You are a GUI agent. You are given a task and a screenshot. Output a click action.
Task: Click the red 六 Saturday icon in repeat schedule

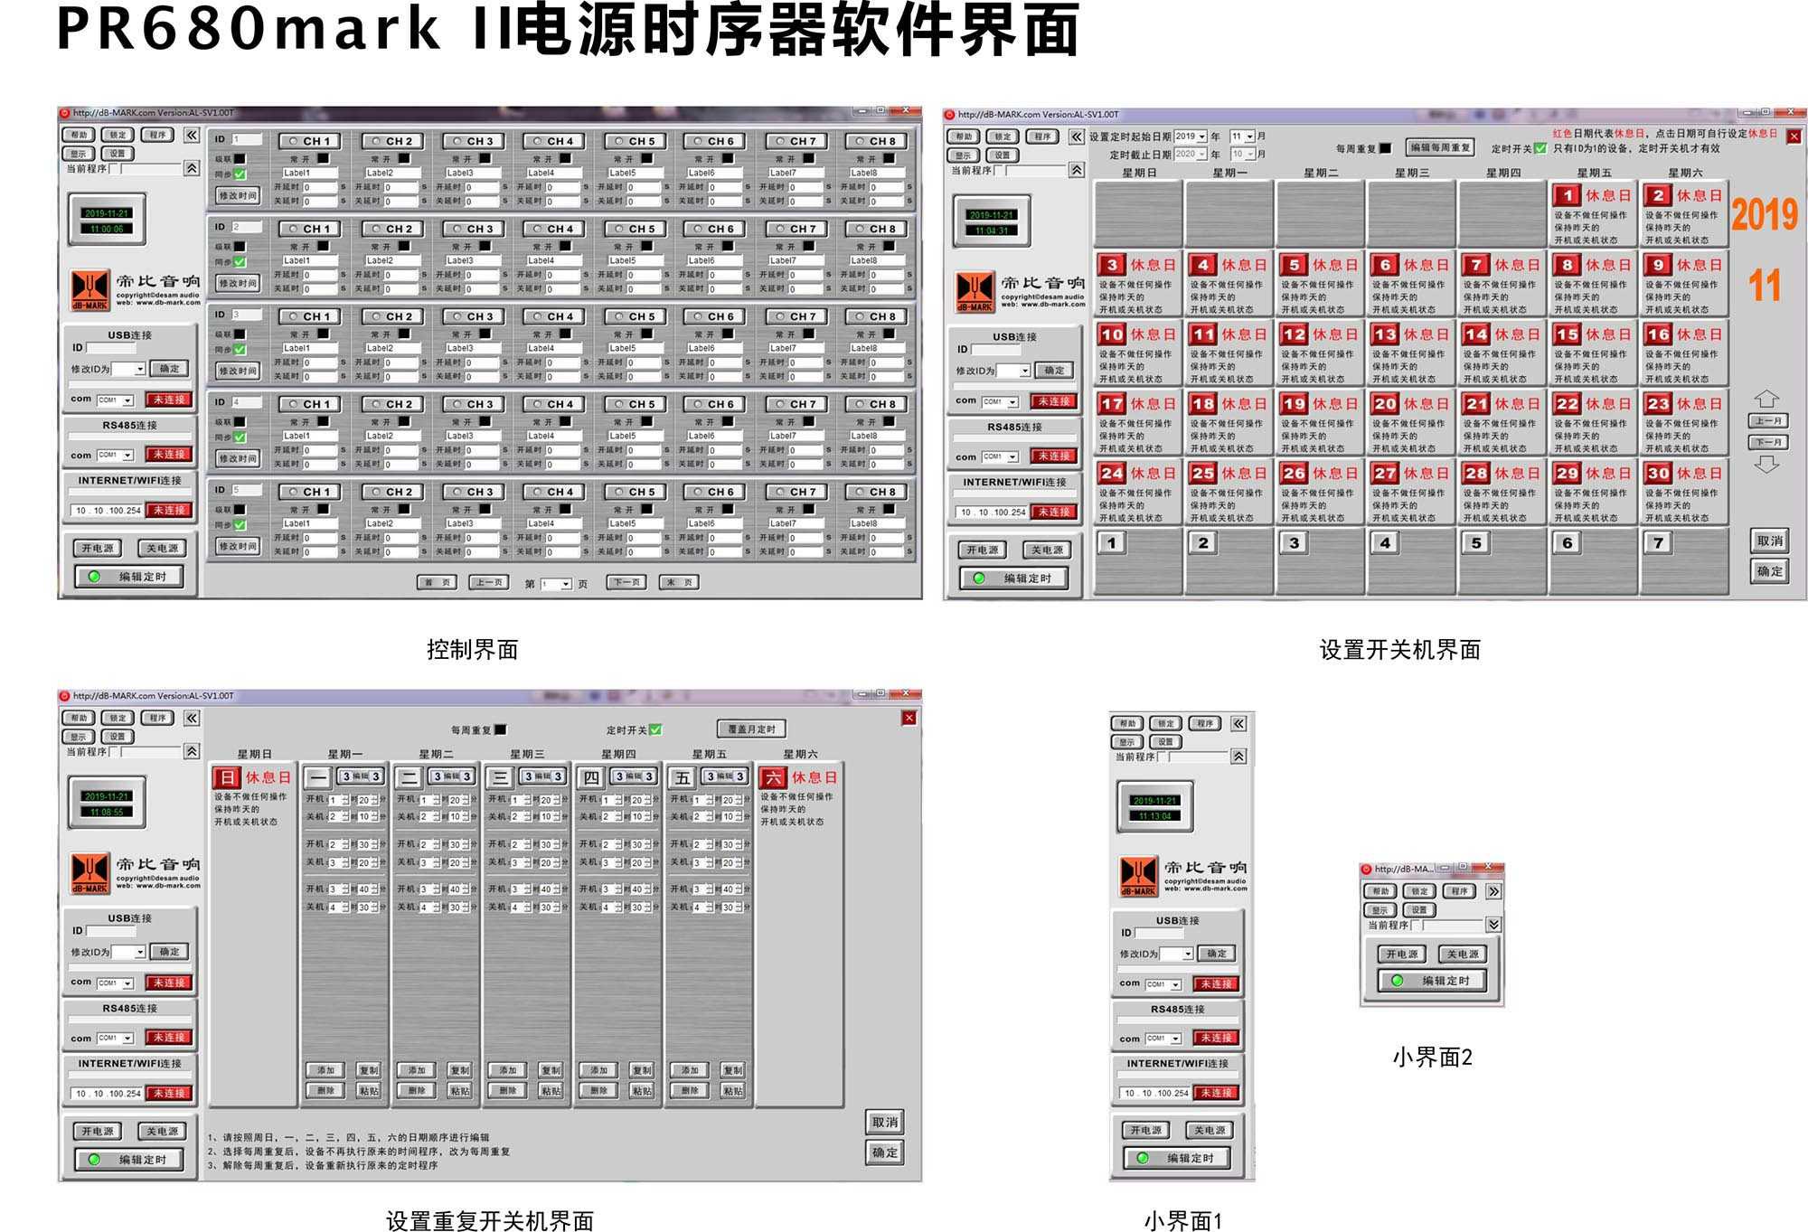[x=772, y=777]
